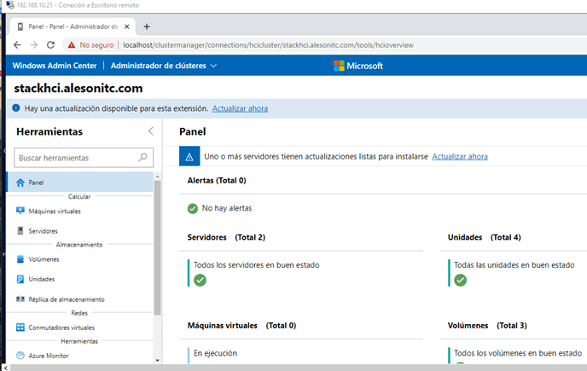Click Actualizar ahora link in extension banner

(240, 108)
